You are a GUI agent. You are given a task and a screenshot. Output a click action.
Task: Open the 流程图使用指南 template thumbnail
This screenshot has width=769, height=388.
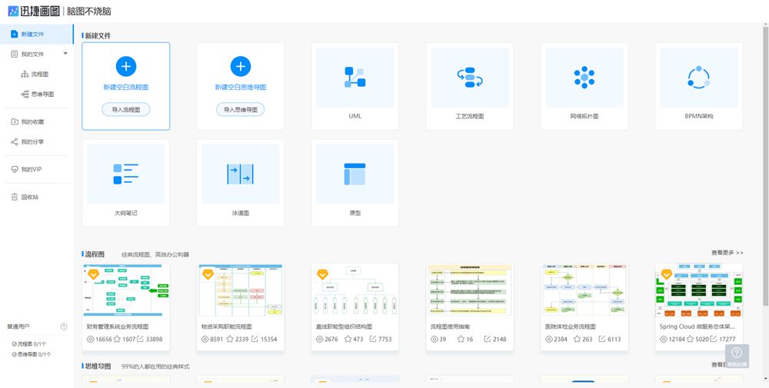[x=469, y=290]
